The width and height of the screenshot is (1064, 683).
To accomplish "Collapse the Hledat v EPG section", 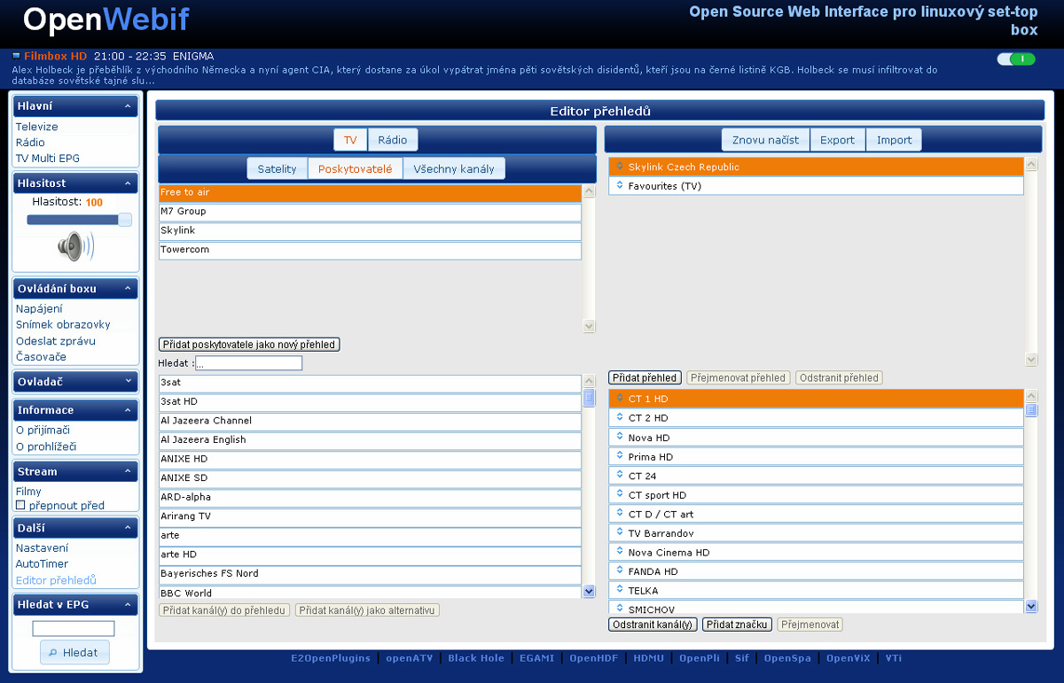I will [128, 604].
